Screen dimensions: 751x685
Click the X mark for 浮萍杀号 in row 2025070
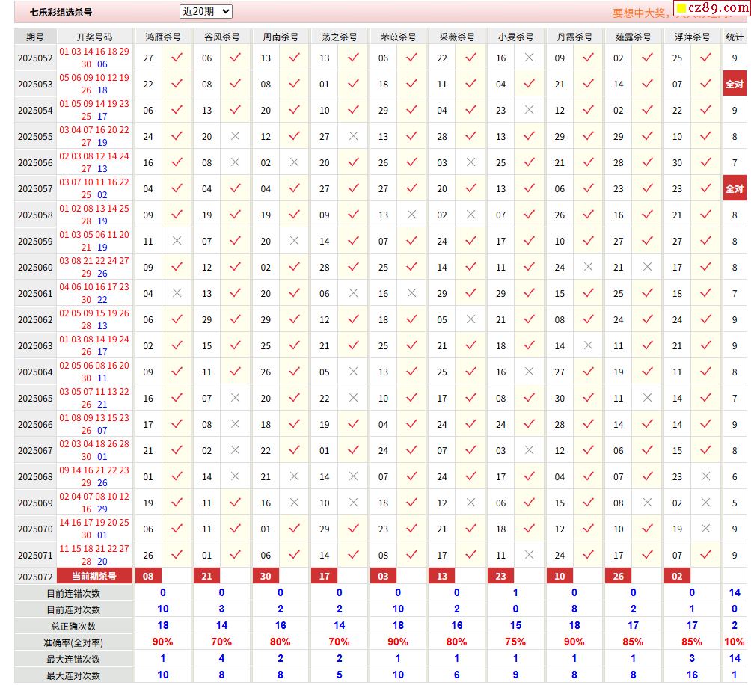click(x=706, y=529)
